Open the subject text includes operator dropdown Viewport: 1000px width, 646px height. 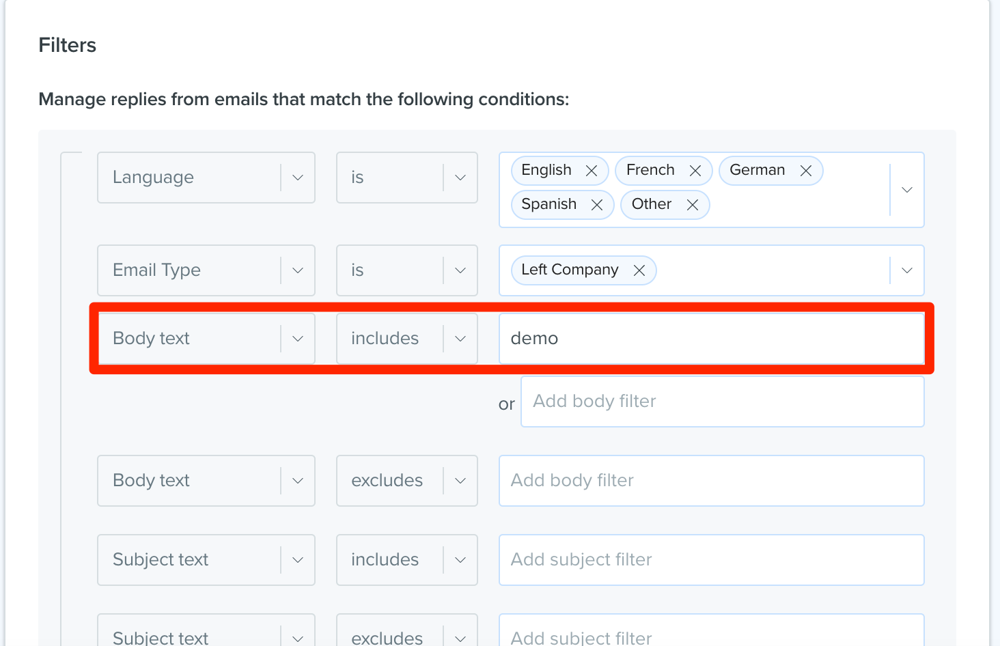coord(407,560)
